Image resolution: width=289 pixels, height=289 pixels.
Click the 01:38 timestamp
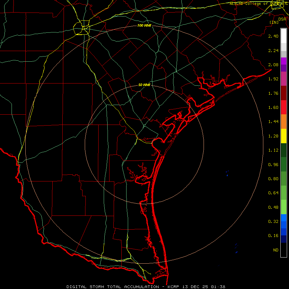pos(218,287)
